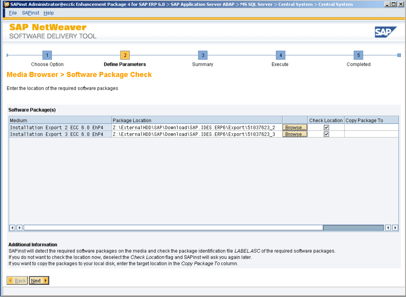This screenshot has height=297, width=406.
Task: Uncheck Check Location for Export 2 row
Action: click(326, 127)
